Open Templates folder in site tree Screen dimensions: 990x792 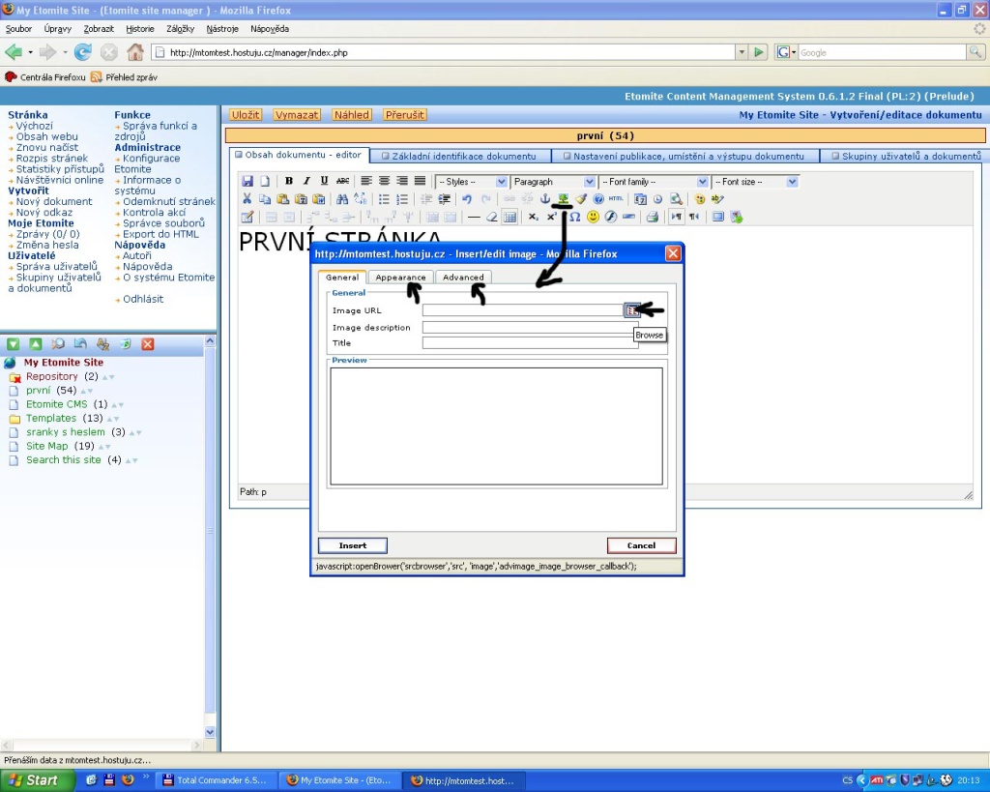[x=51, y=419]
